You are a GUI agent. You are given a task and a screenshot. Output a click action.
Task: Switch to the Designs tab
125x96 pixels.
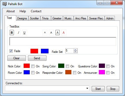coord(22,18)
